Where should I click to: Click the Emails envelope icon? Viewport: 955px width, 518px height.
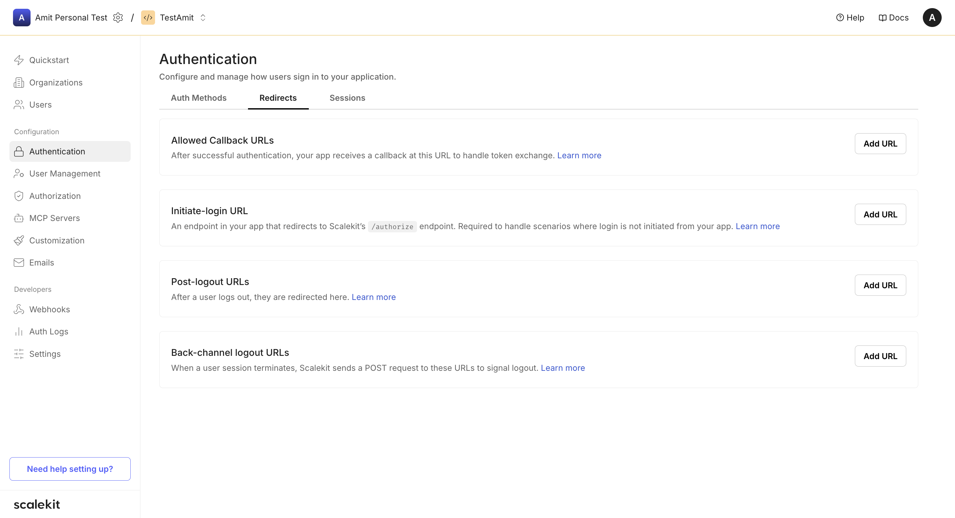(x=19, y=262)
